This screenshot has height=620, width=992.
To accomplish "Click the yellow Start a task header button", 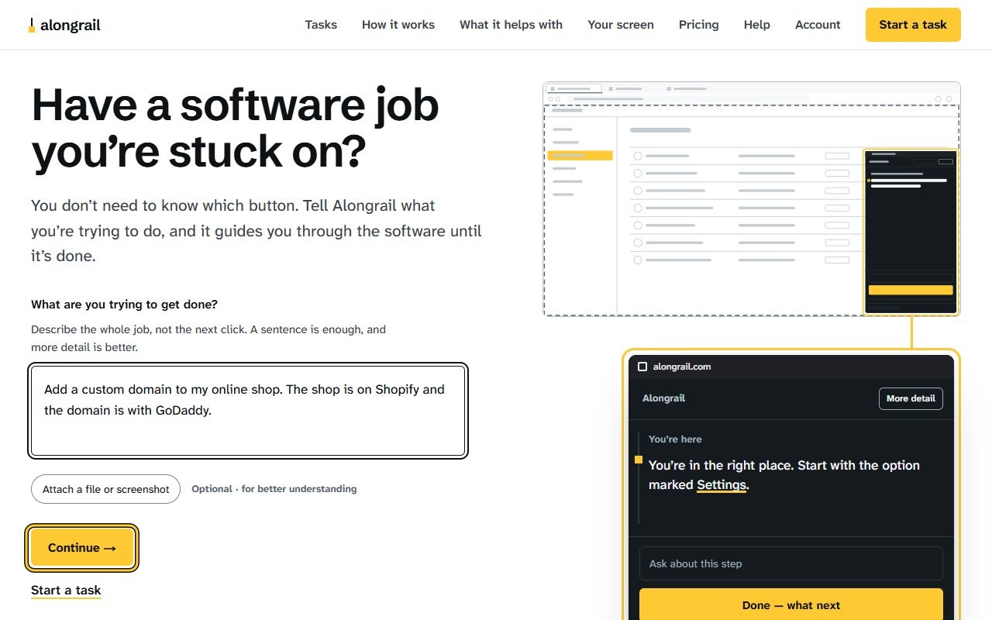I will [x=913, y=25].
